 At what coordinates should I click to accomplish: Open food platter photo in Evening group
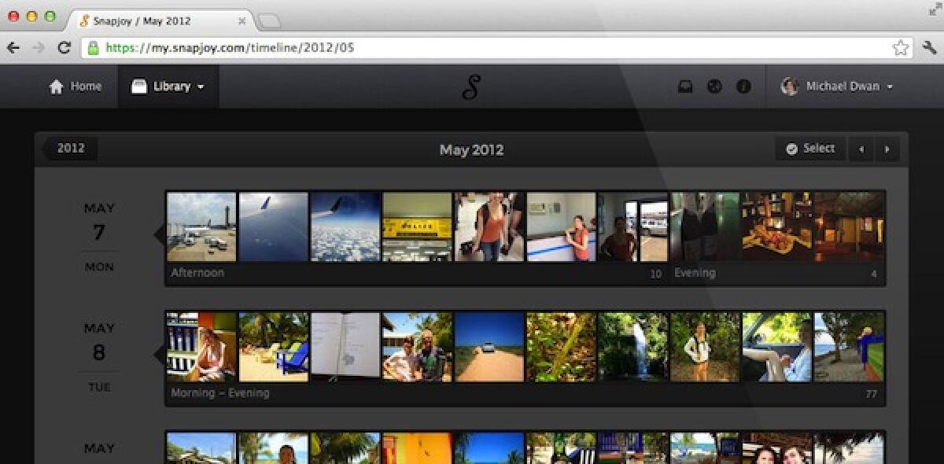776,226
